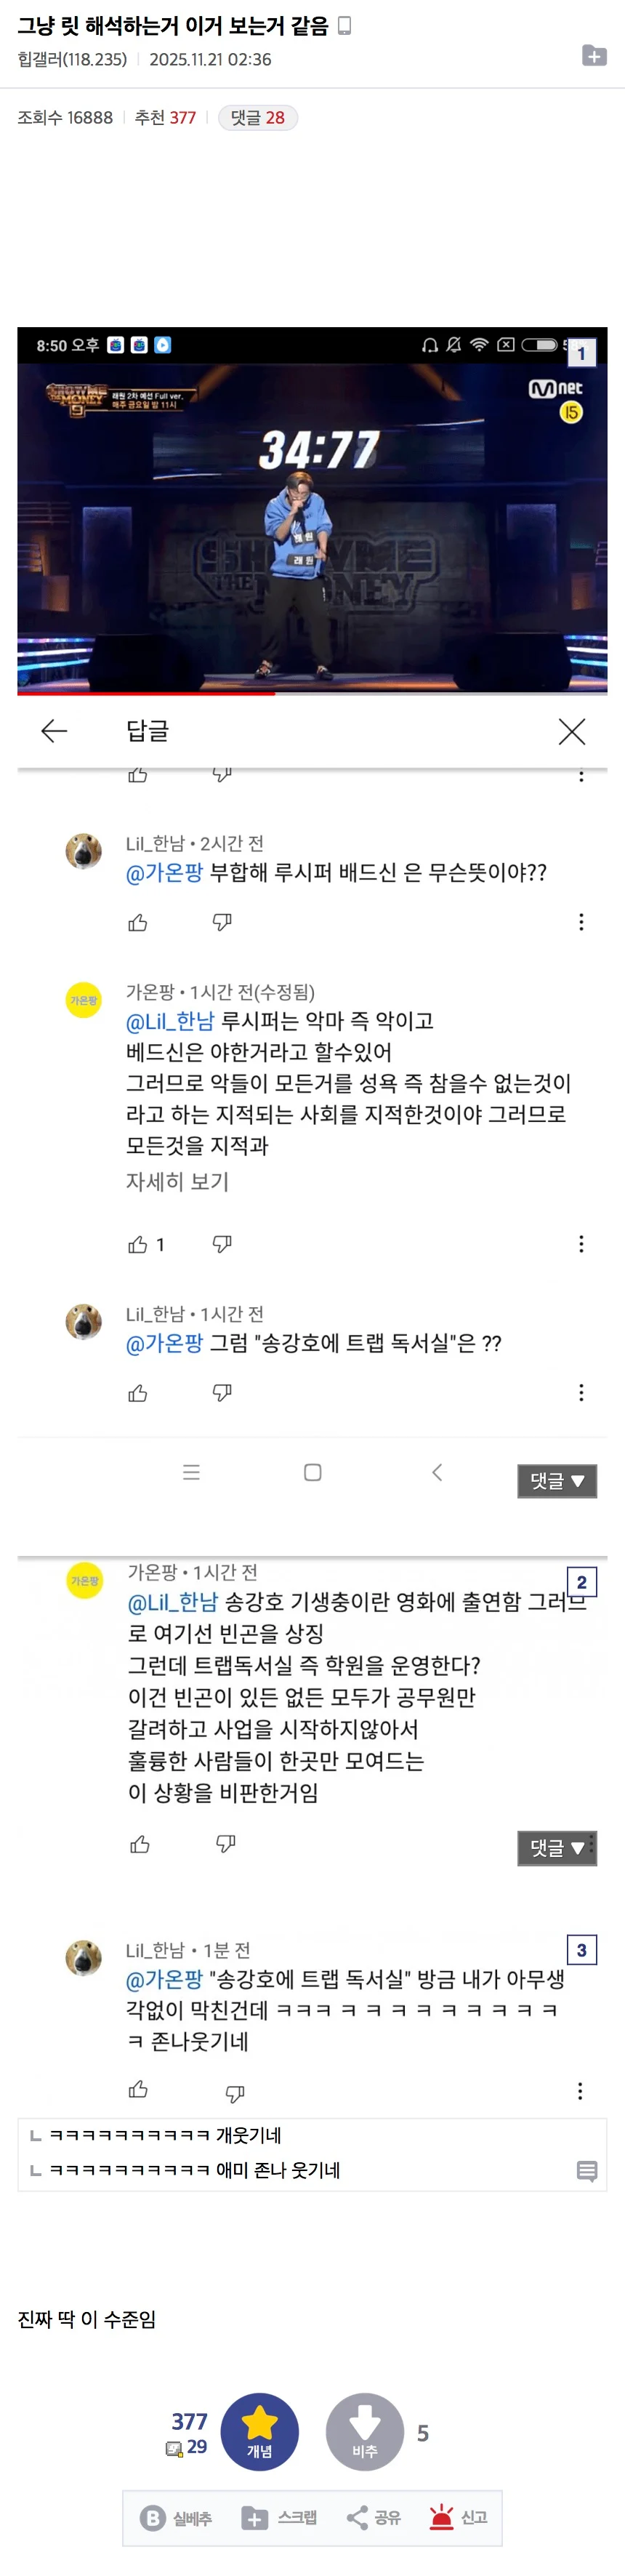The width and height of the screenshot is (625, 2576).
Task: Click the folder-plus scrap icon beside the post title
Action: pos(594,56)
